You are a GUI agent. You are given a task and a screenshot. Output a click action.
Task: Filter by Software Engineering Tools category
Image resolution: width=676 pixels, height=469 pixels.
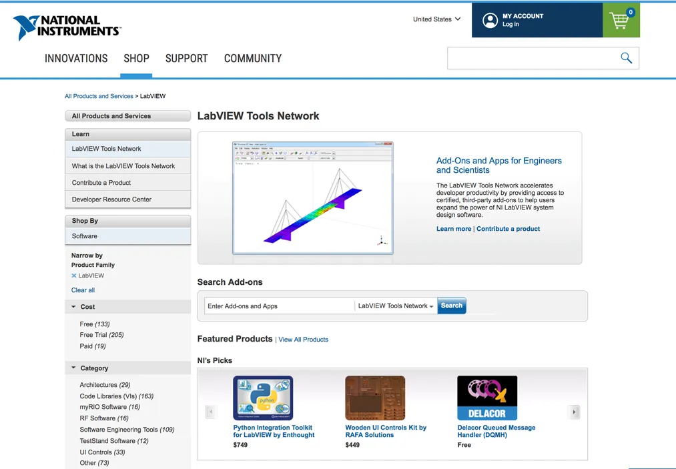click(127, 430)
